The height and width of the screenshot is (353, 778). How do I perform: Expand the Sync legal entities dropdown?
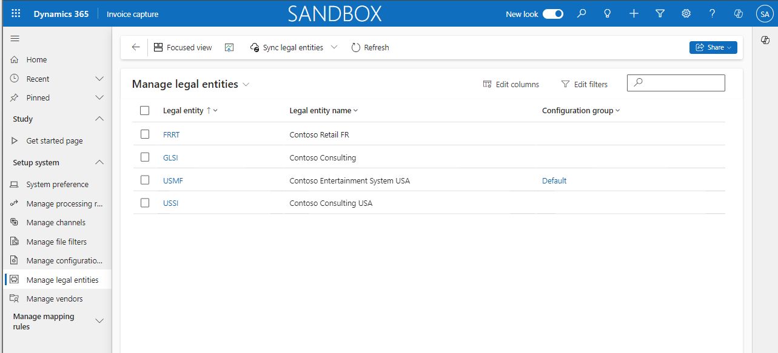click(x=334, y=47)
